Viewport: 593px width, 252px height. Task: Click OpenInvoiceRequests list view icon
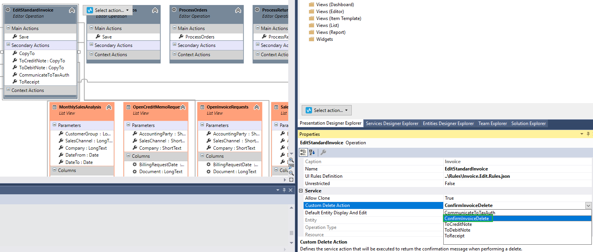click(x=202, y=107)
